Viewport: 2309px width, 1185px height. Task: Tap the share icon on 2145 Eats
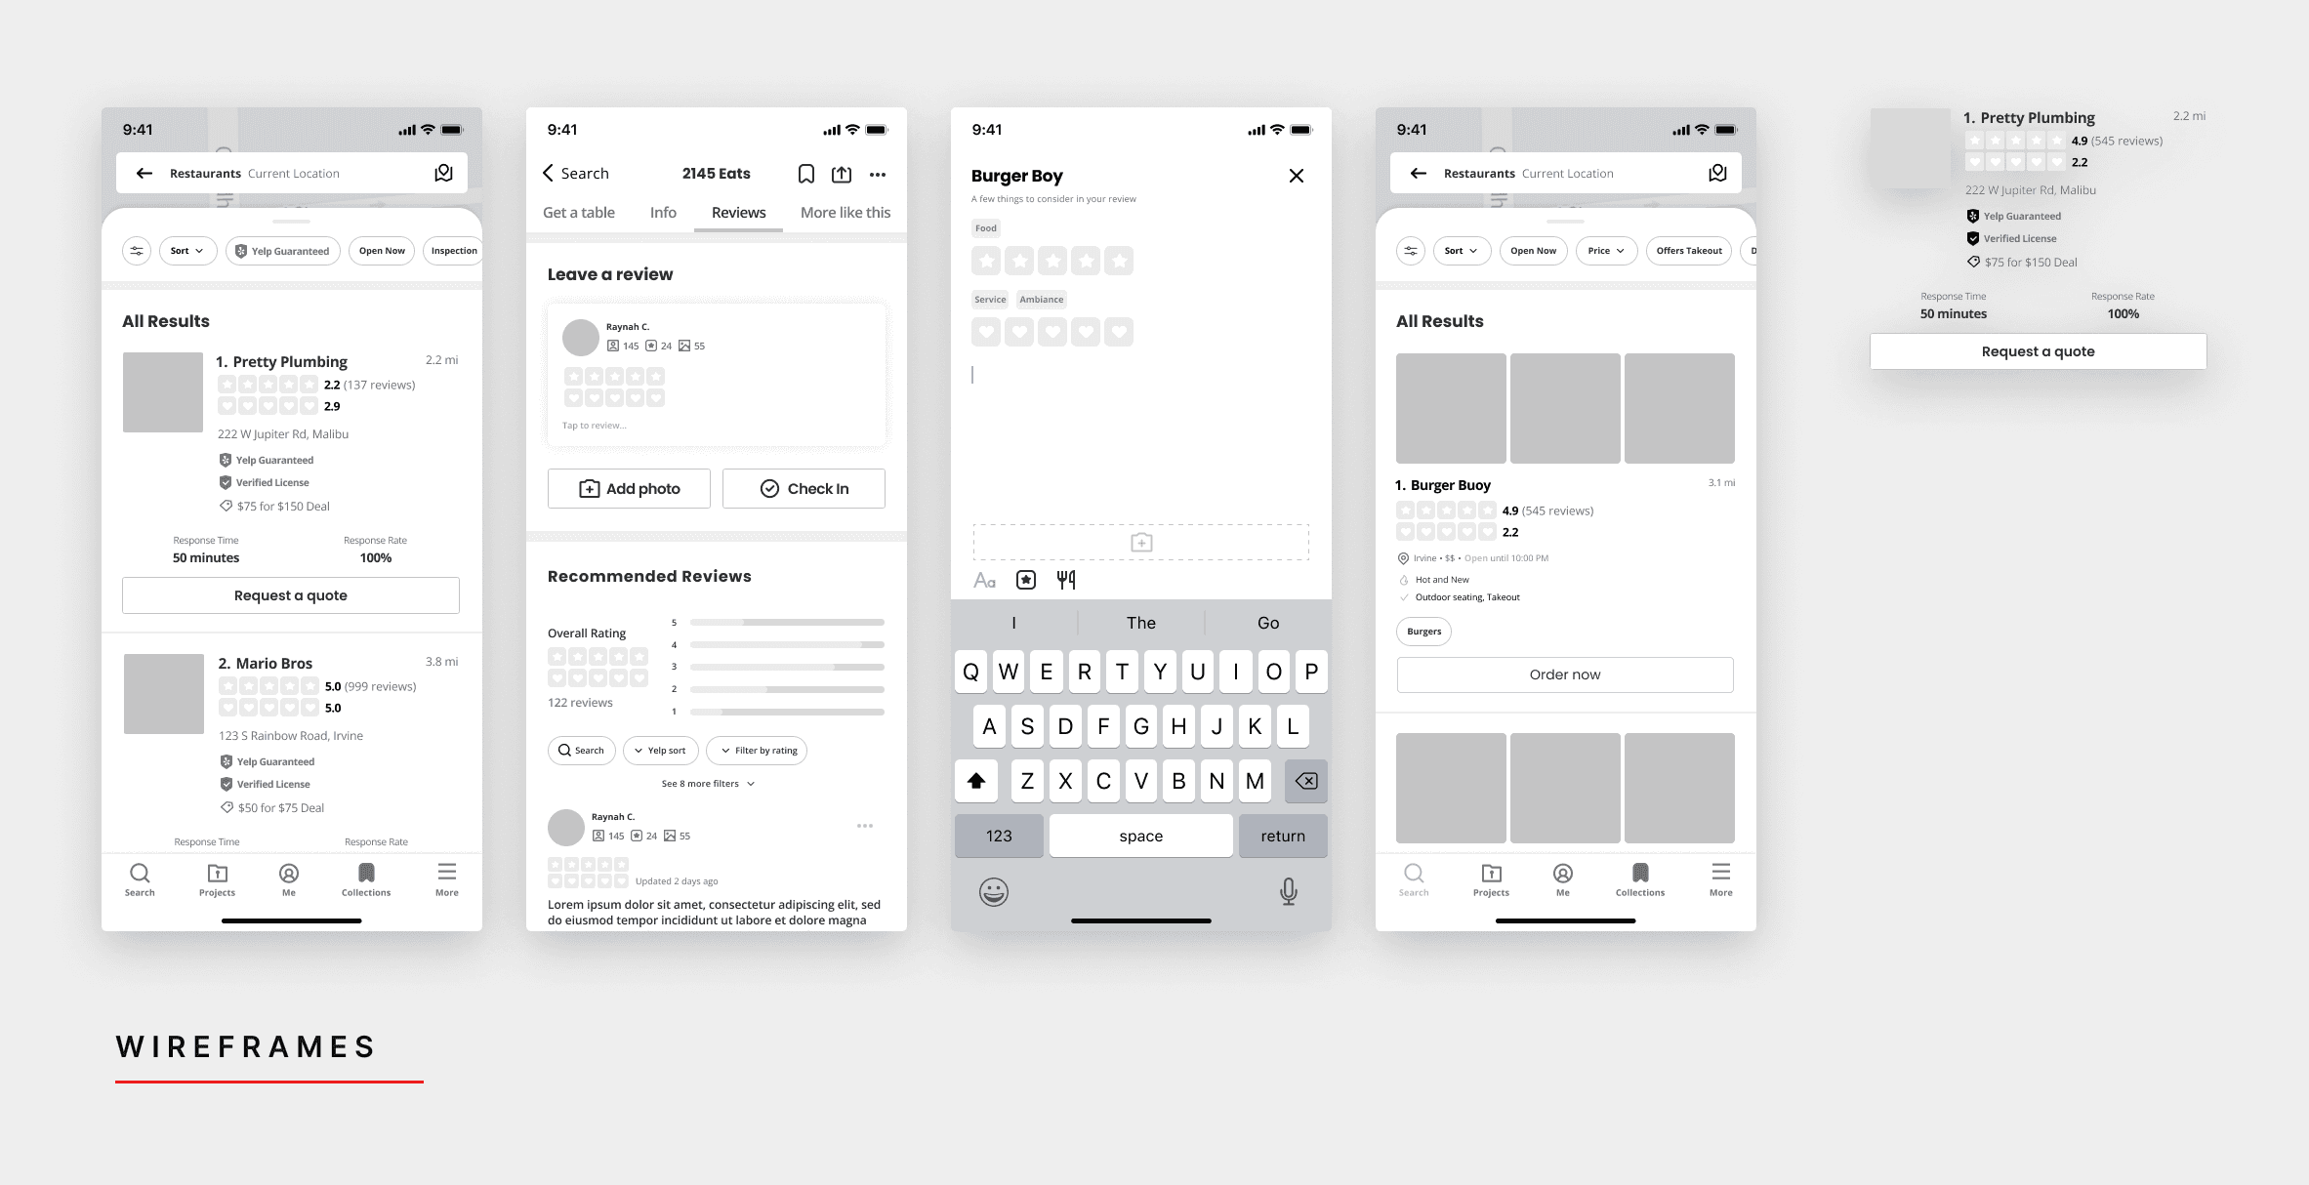pyautogui.click(x=842, y=174)
